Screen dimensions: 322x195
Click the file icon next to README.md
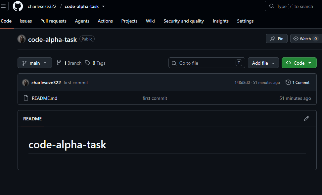click(26, 98)
